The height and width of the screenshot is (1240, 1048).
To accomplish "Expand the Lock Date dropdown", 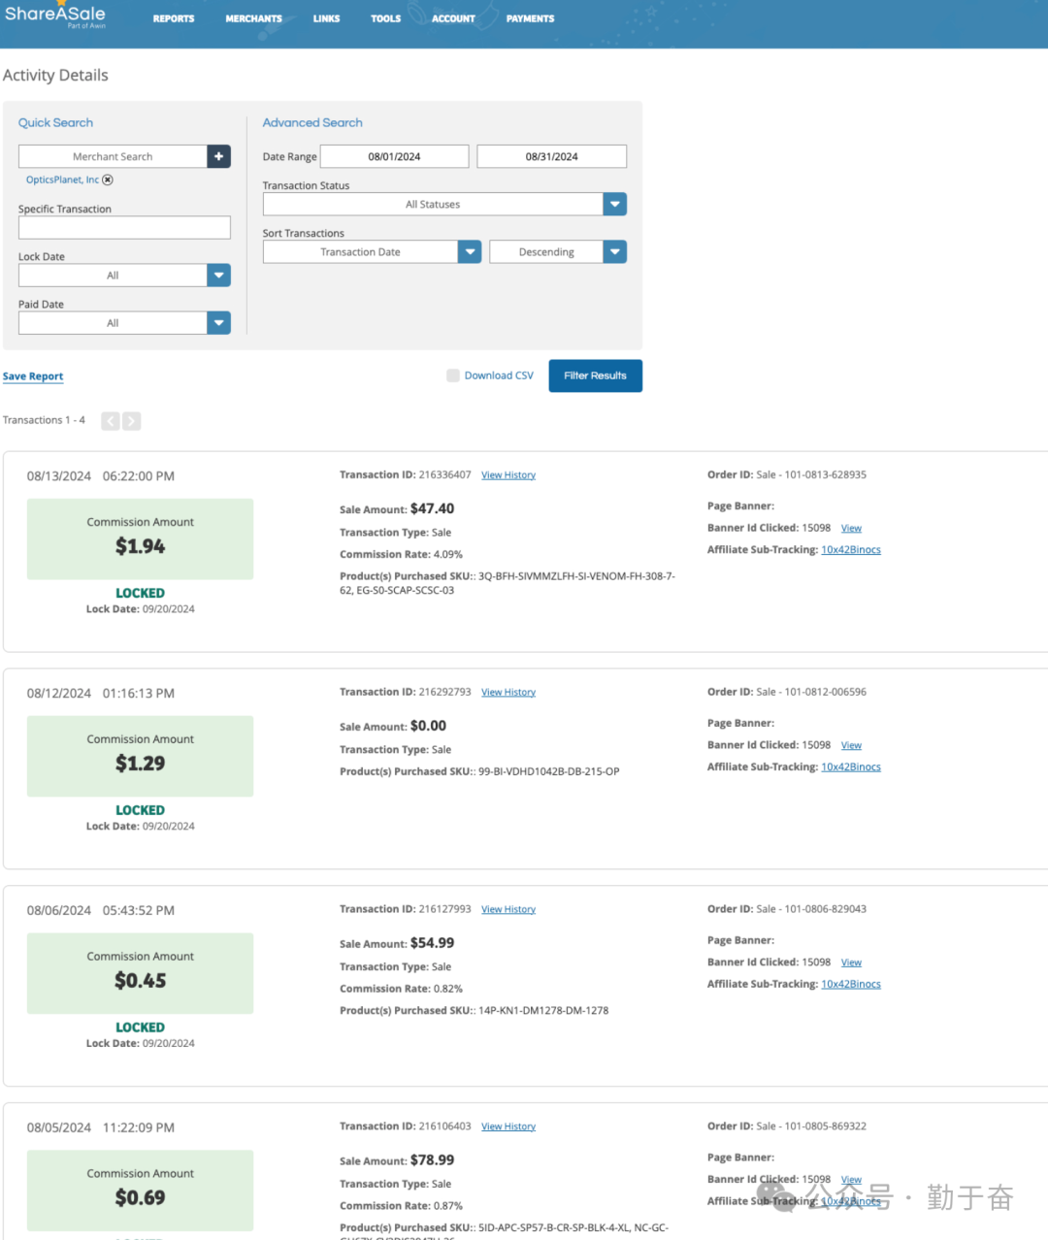I will 218,276.
